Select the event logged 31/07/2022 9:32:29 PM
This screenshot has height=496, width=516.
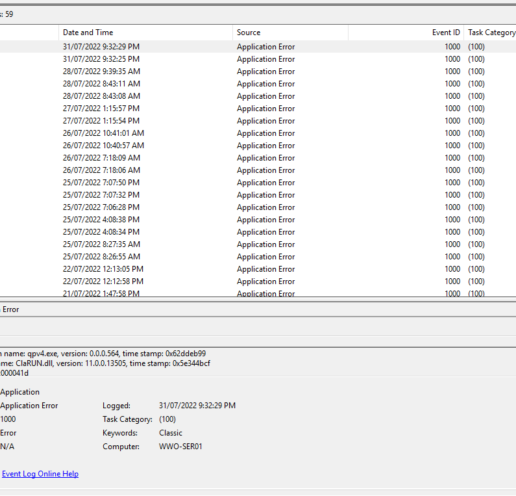pos(101,47)
